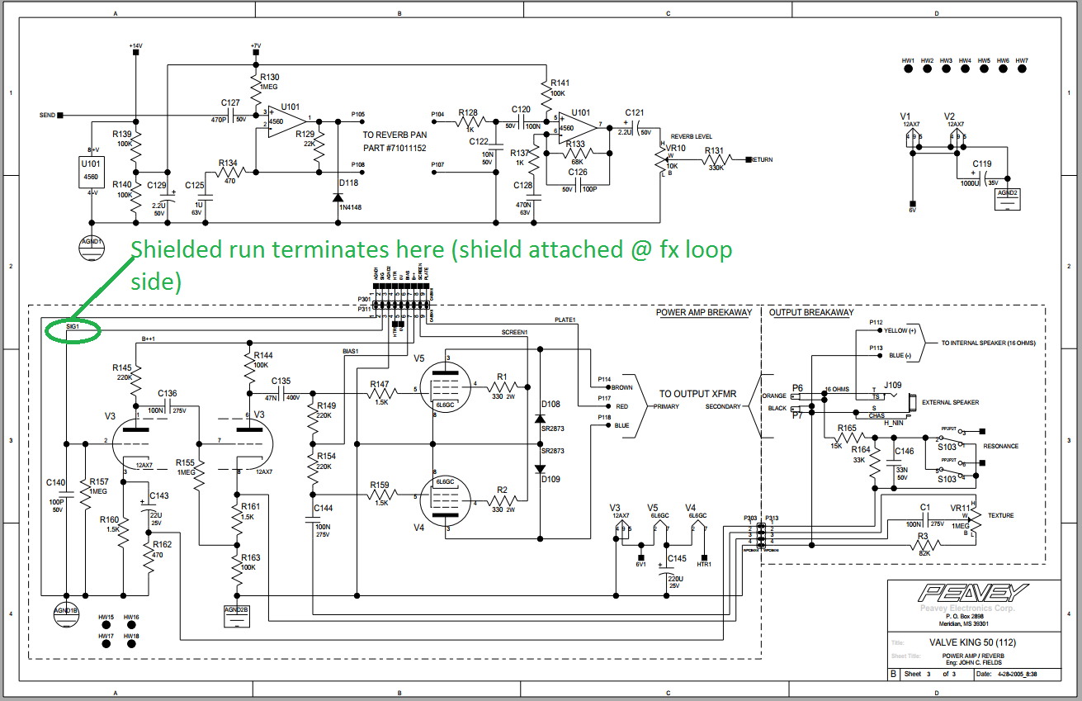
Task: Select the R159 resistor label
Action: (x=380, y=485)
